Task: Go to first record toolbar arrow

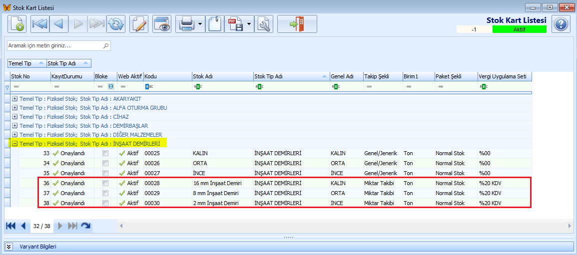Action: point(40,24)
